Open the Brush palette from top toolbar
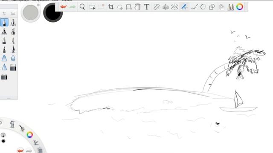 [x=231, y=7]
